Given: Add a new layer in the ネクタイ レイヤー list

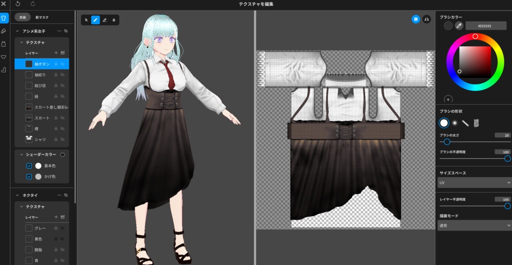Looking at the screenshot, I should tap(56, 217).
